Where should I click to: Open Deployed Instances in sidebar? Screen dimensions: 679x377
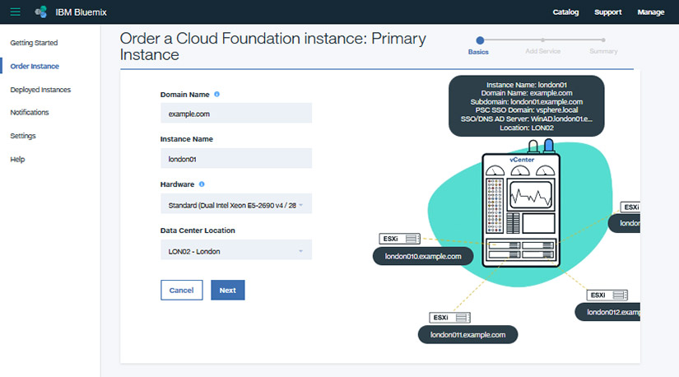click(40, 90)
